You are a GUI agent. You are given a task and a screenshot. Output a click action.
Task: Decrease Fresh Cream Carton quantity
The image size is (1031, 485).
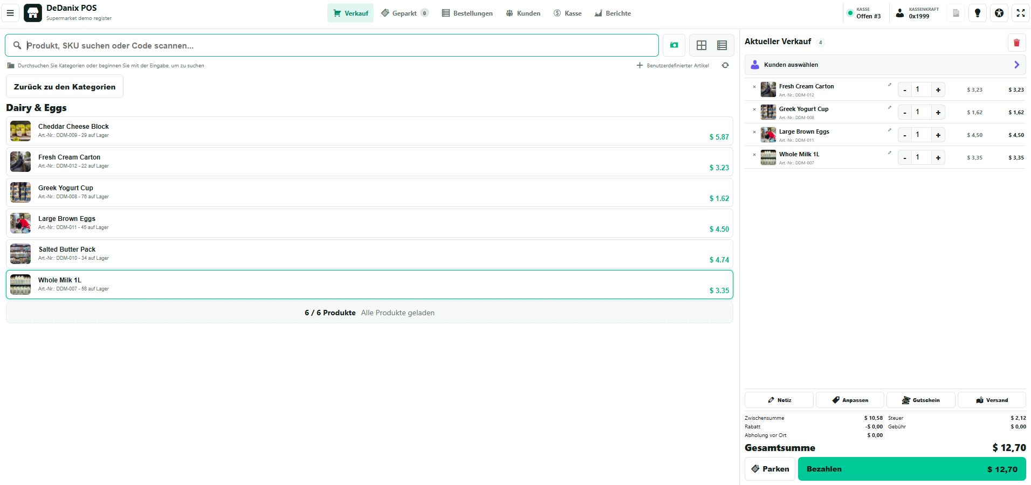pos(905,89)
